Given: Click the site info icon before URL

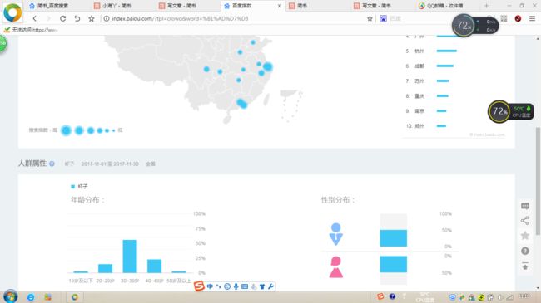Looking at the screenshot, I should click(x=107, y=18).
